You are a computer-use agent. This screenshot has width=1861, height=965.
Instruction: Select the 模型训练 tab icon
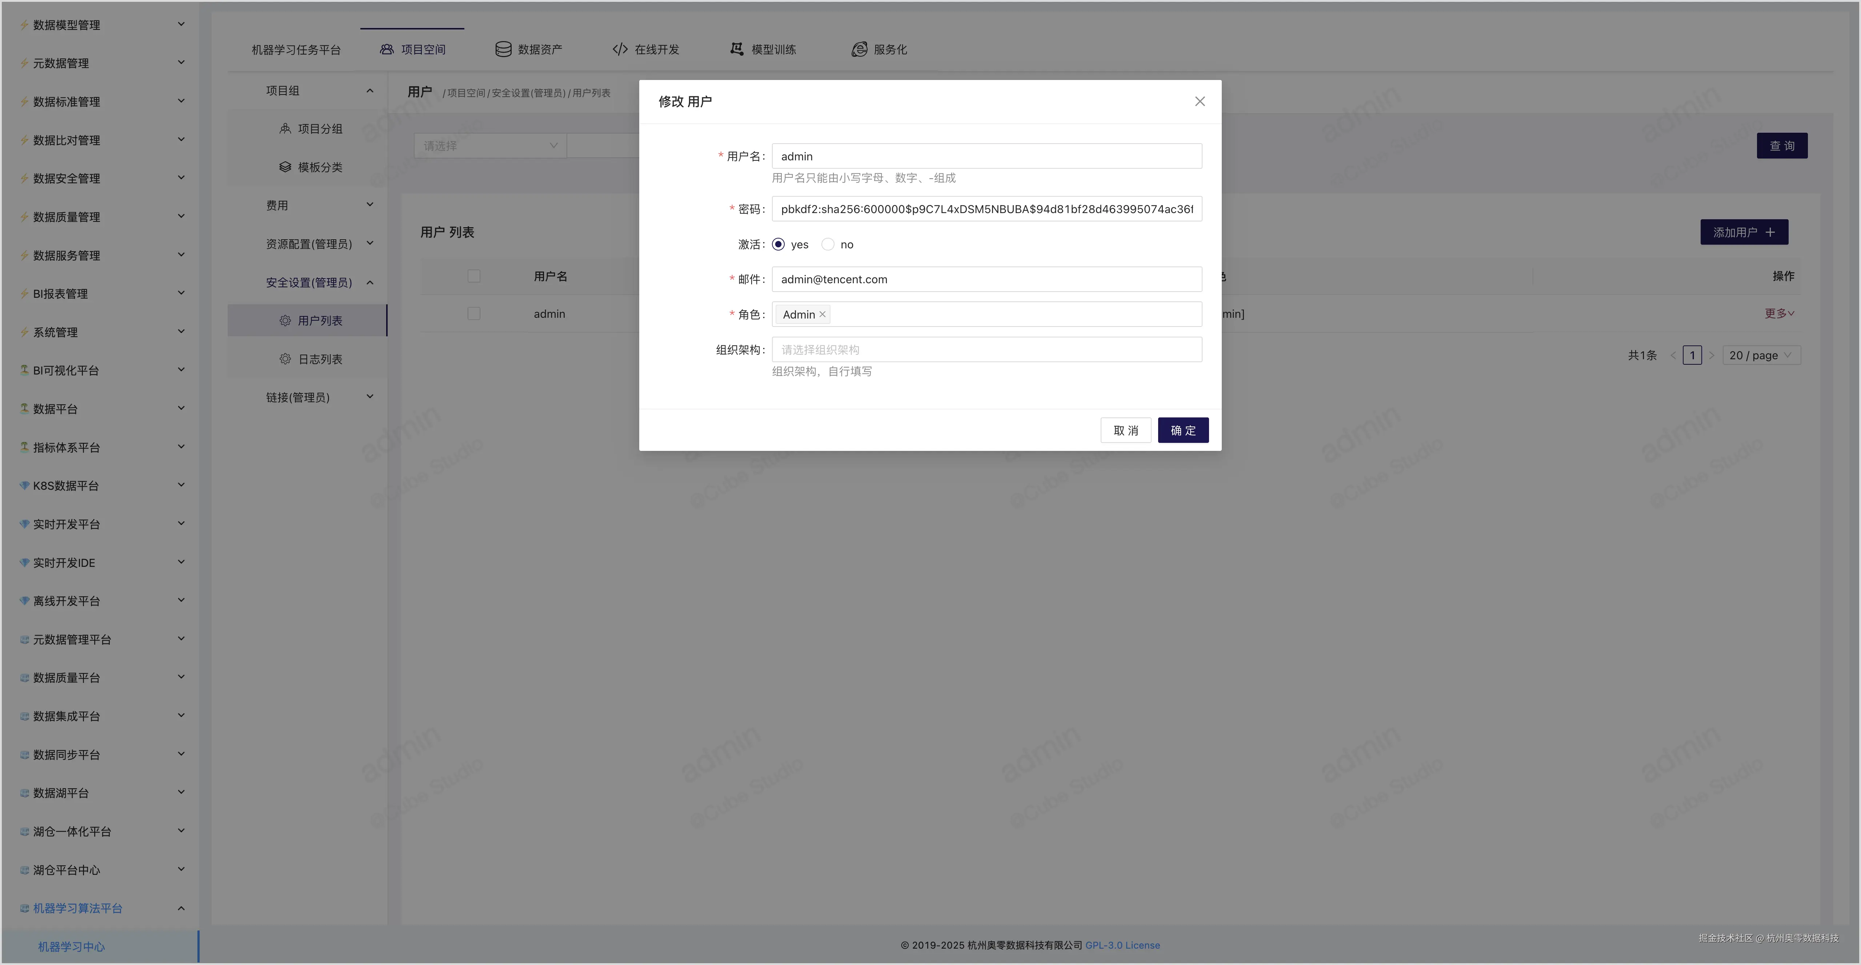(736, 48)
